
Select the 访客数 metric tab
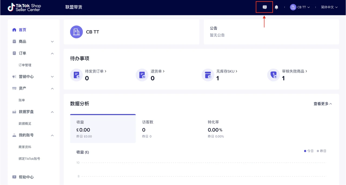point(168,129)
